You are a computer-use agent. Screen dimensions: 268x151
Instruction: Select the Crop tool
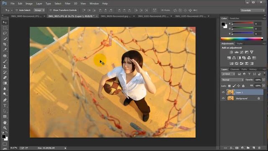tap(5, 44)
